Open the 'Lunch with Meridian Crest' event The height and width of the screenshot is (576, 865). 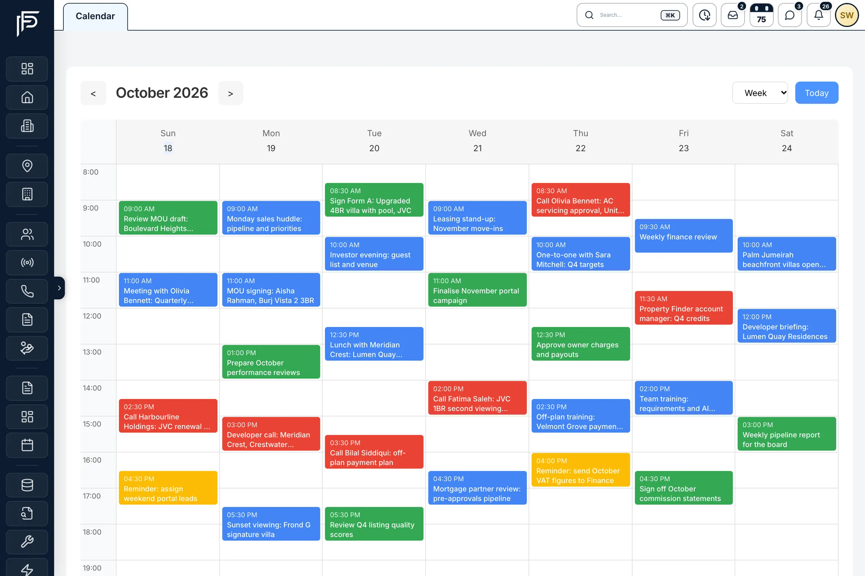(x=374, y=344)
